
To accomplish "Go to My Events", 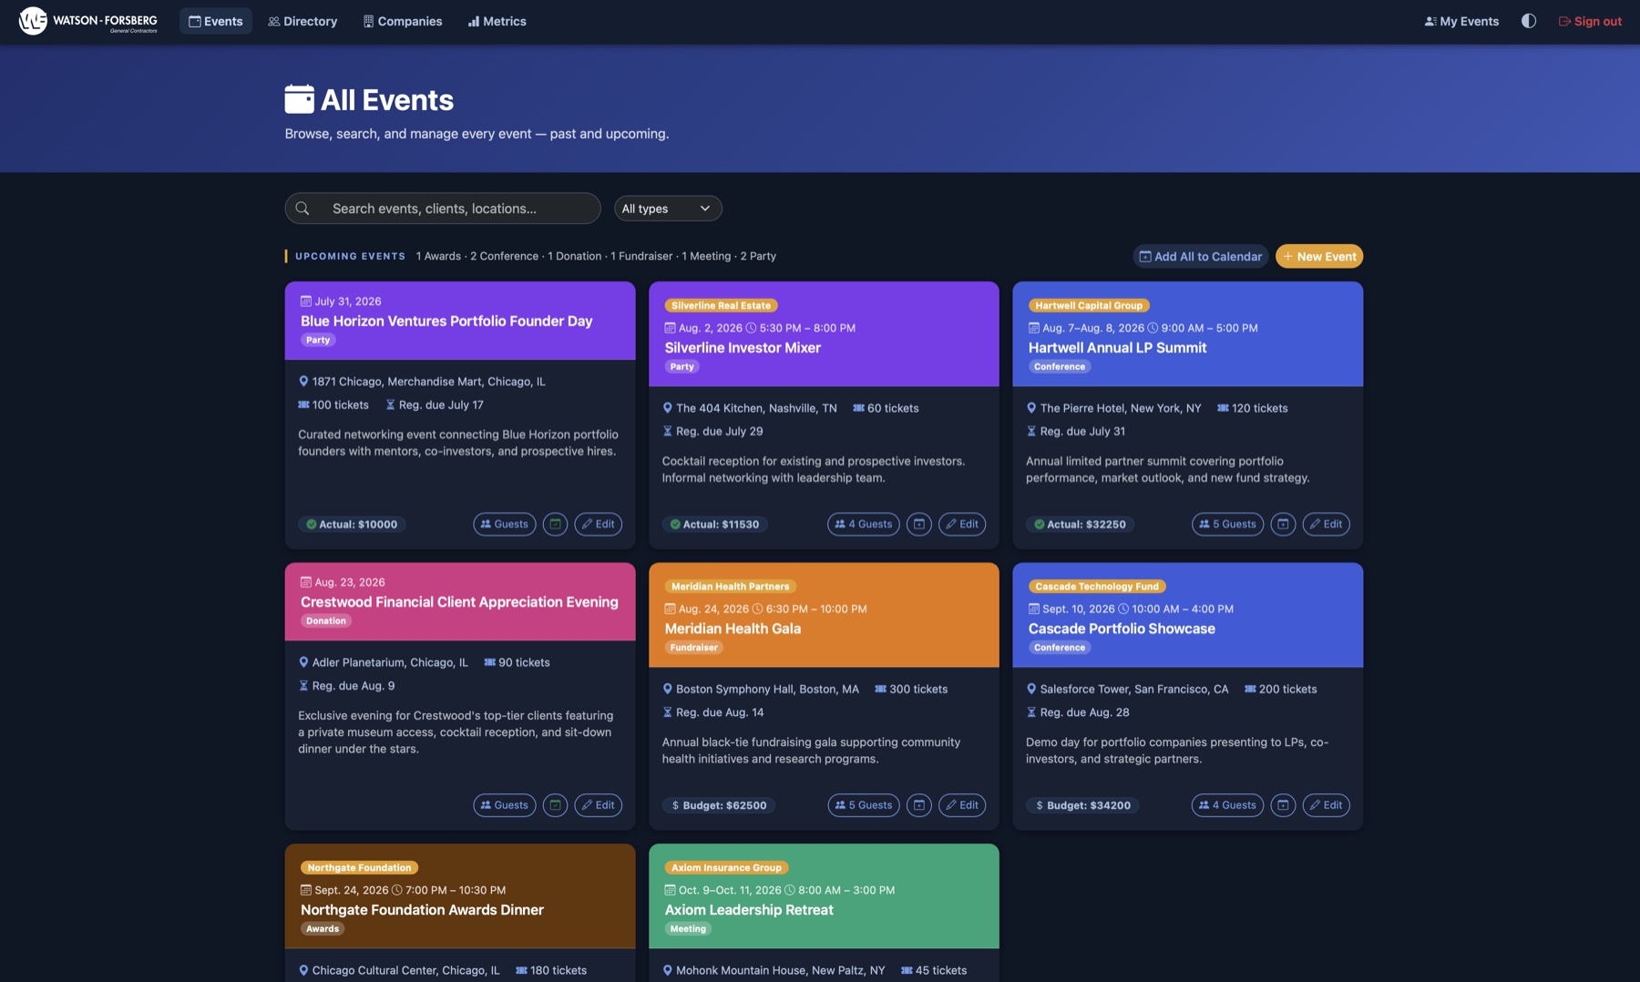I will coord(1461,21).
